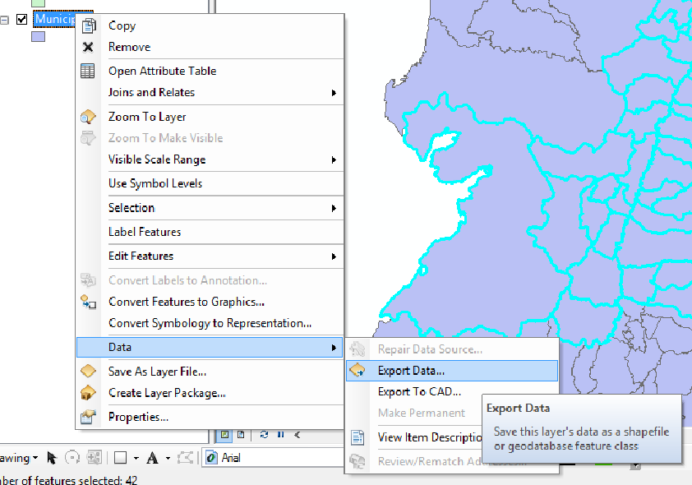692x485 pixels.
Task: Click the purple Municipios symbol swatch
Action: [38, 36]
